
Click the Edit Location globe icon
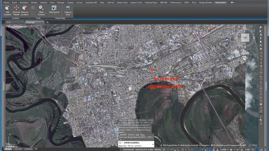8,8
